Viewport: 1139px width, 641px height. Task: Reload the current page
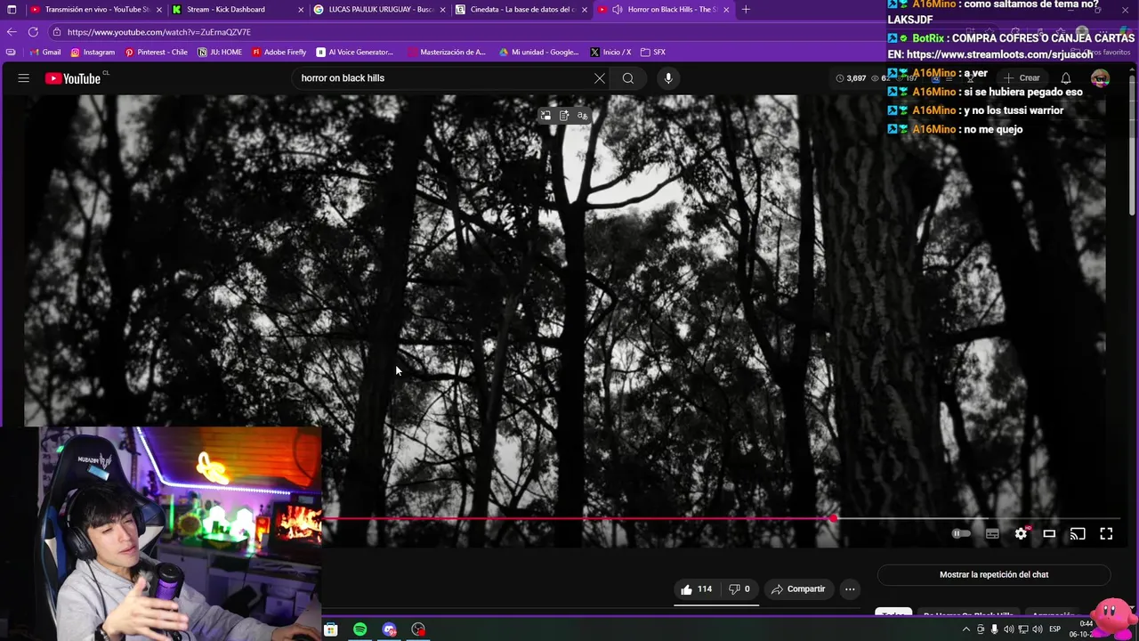click(33, 32)
